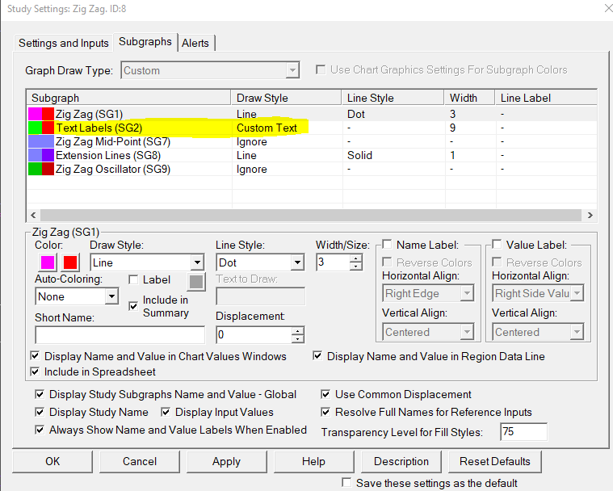This screenshot has height=491, width=613.
Task: Toggle Display Name and Value in Chart Values Windows
Action: 36,356
